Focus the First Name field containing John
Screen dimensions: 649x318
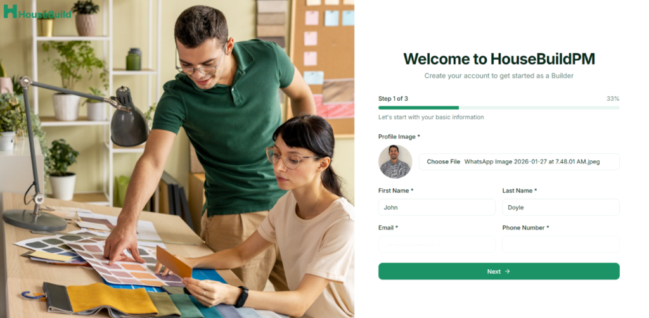437,207
